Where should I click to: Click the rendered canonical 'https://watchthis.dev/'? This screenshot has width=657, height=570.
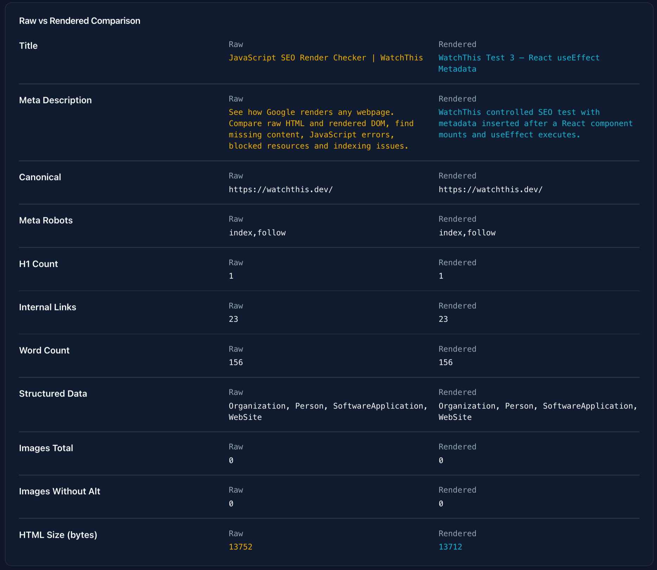coord(490,189)
